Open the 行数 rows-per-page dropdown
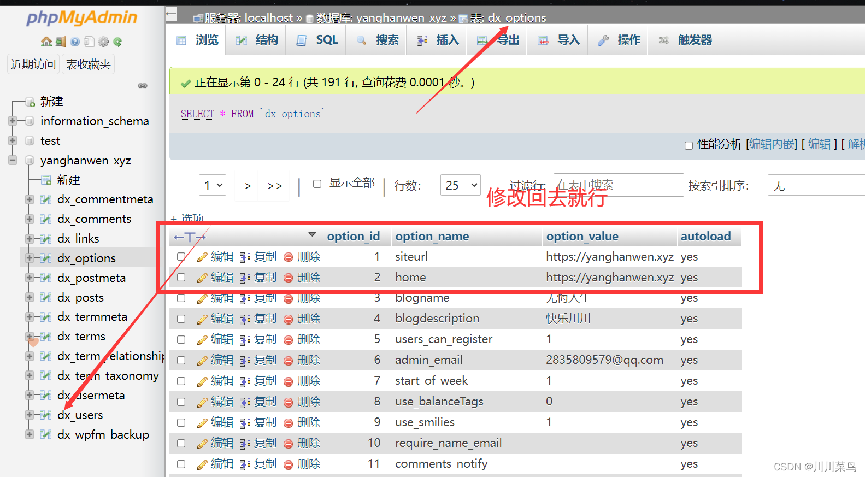The height and width of the screenshot is (477, 865). point(461,186)
